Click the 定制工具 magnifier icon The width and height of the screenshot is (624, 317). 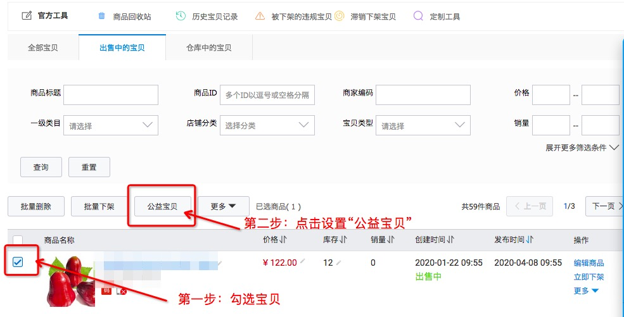click(x=418, y=16)
